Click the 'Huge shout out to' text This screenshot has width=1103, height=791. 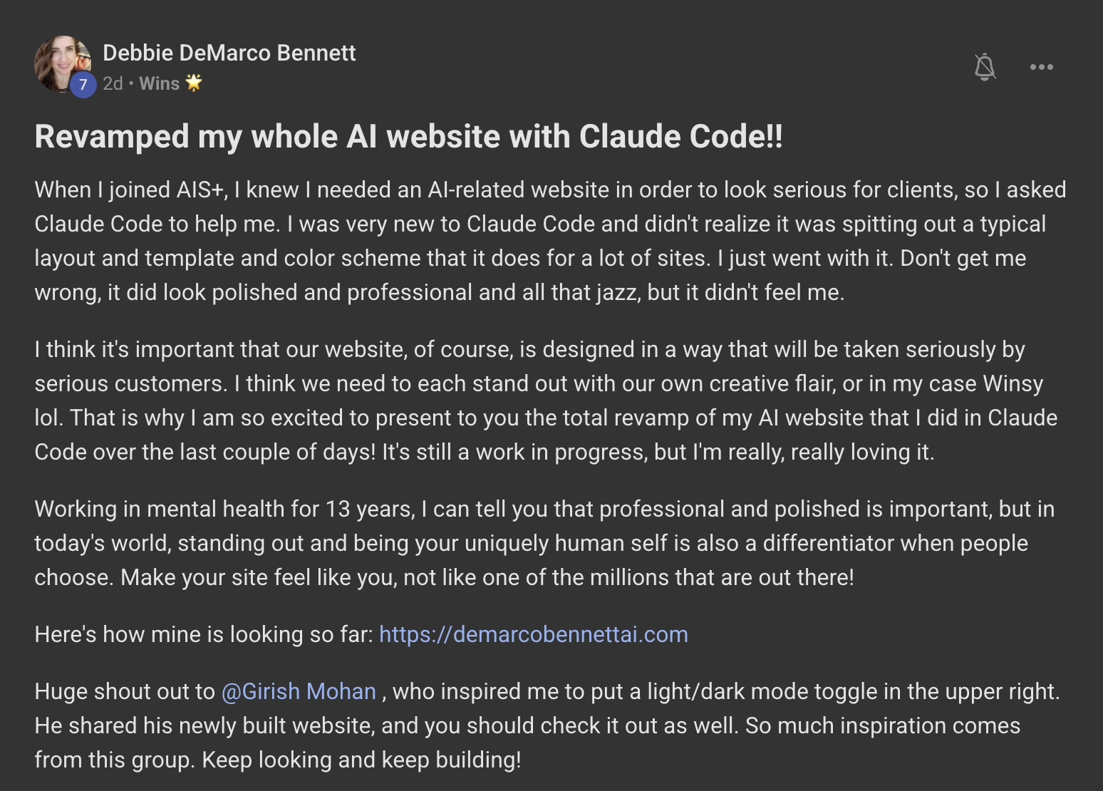point(125,691)
